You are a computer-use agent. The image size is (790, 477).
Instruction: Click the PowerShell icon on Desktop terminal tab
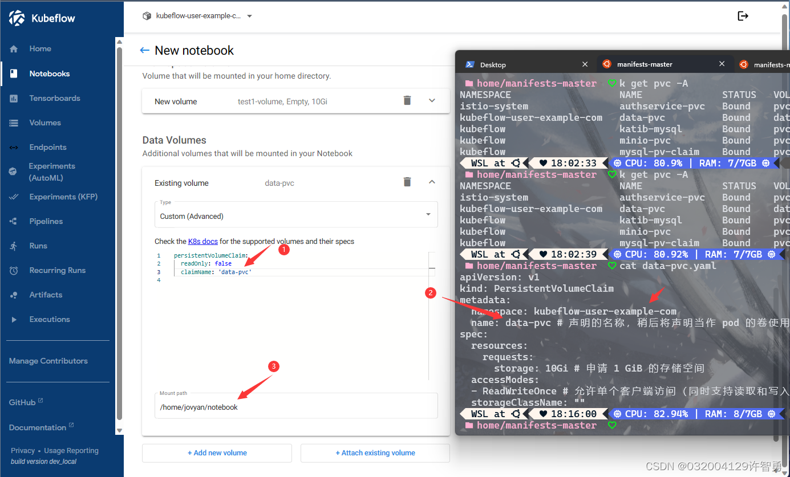click(470, 64)
